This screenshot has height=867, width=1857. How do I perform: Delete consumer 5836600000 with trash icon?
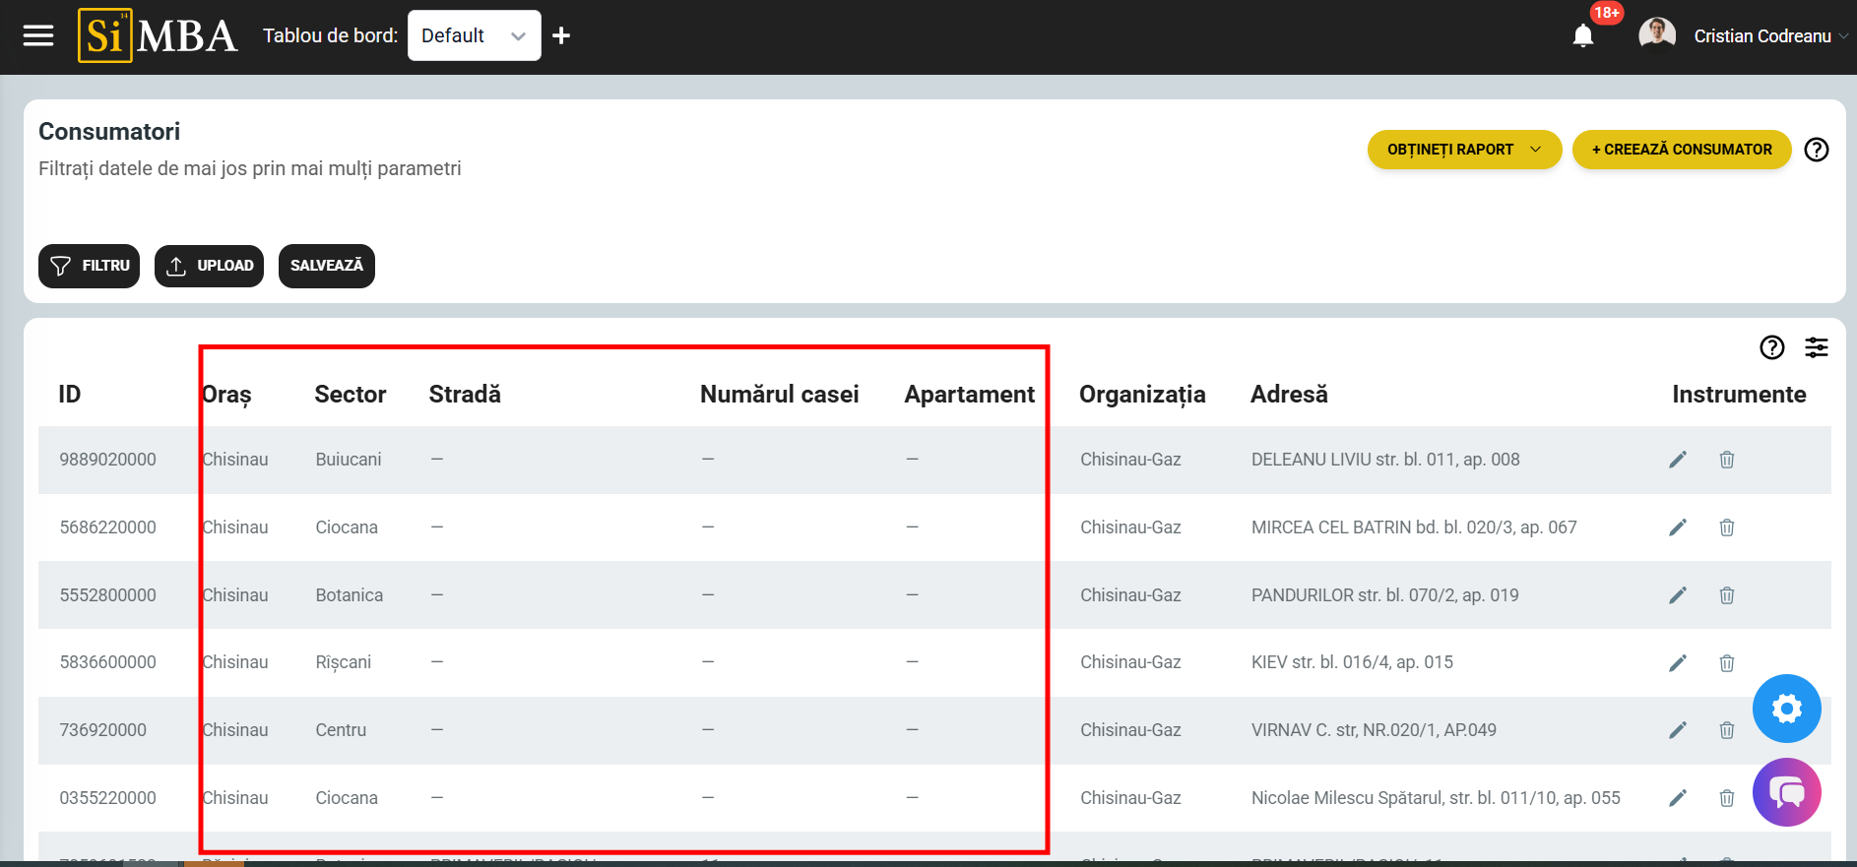(1726, 663)
